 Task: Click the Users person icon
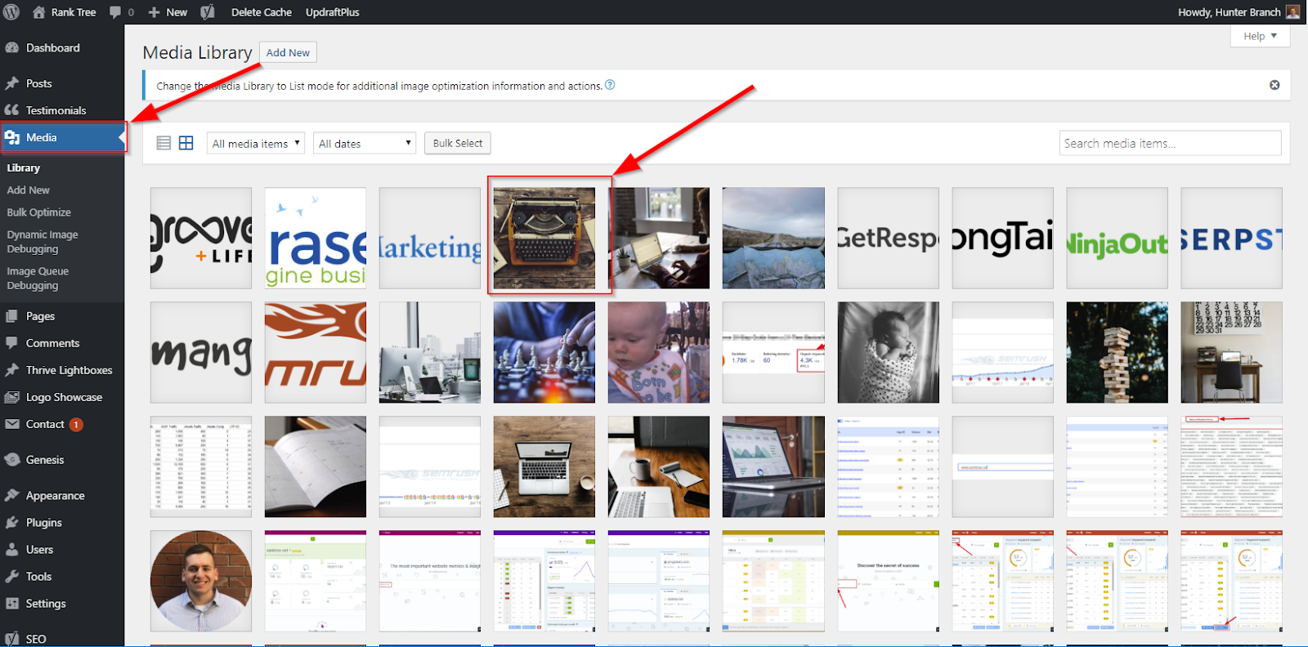[x=11, y=550]
